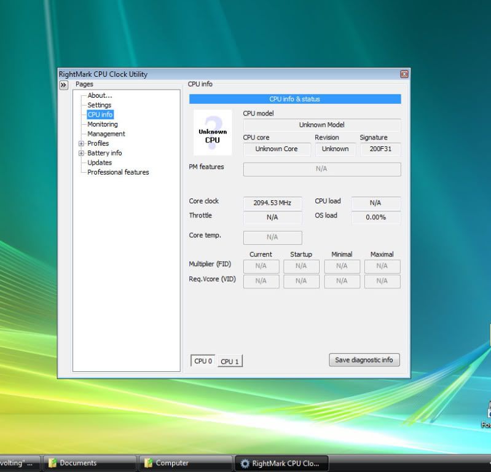Click the Throttle N/A value

pyautogui.click(x=272, y=218)
